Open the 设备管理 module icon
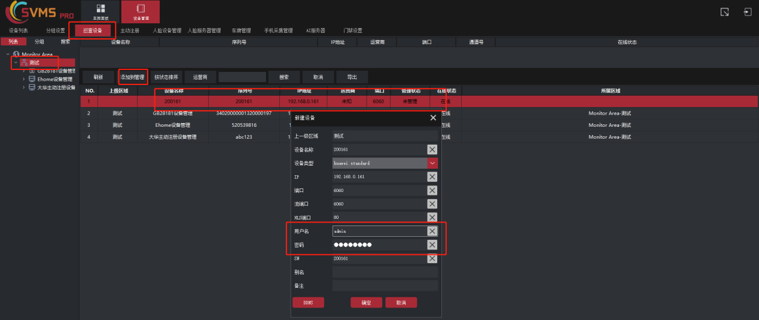 (x=141, y=11)
